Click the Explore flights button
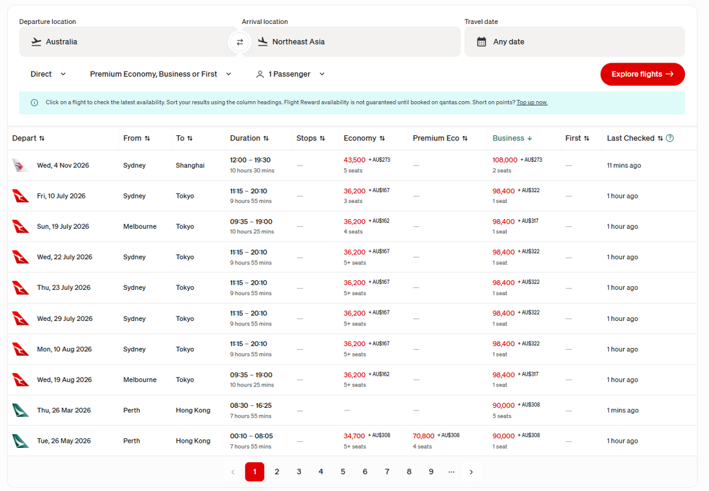709x491 pixels. pos(642,74)
